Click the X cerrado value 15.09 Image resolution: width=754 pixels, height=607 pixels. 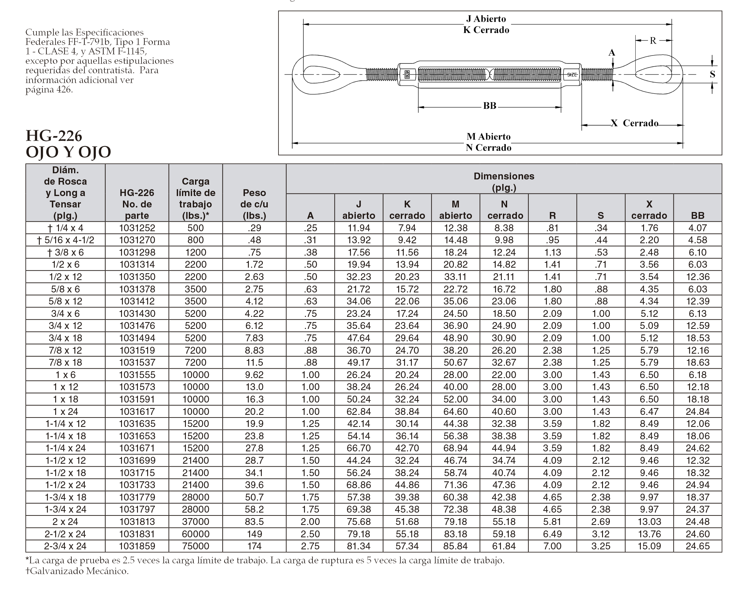coord(649,546)
